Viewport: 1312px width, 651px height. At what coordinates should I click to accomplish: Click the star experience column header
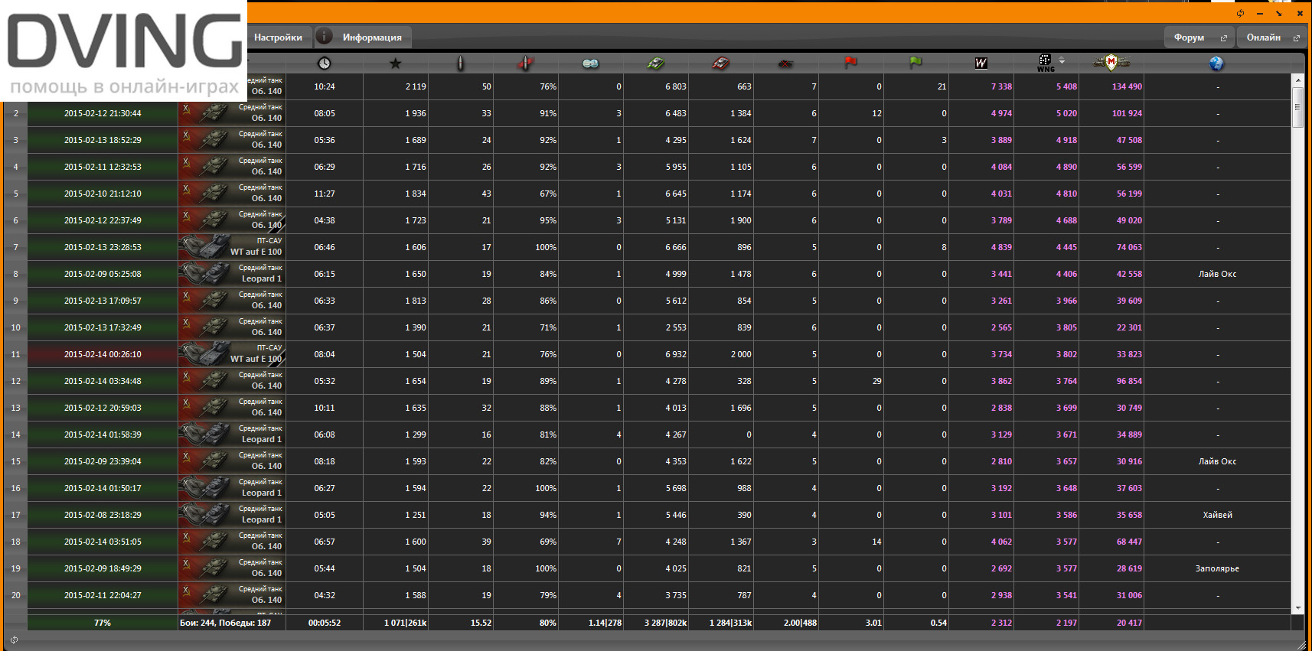(395, 63)
